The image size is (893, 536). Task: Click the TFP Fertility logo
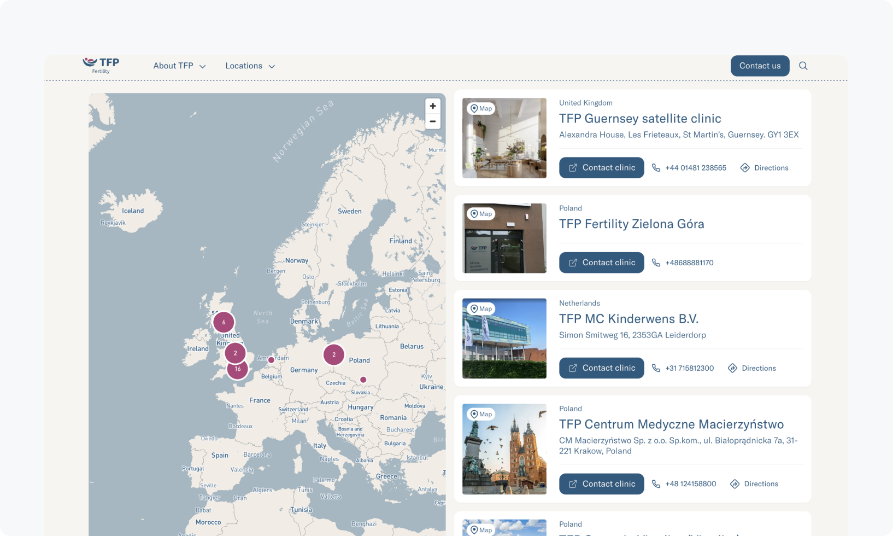[101, 65]
